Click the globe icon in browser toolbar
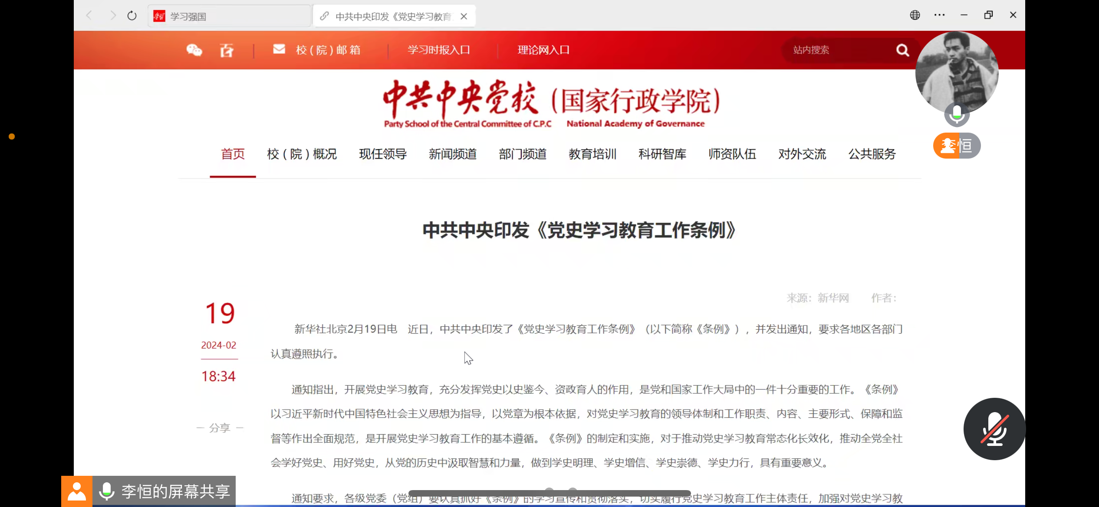This screenshot has height=507, width=1099. 915,15
